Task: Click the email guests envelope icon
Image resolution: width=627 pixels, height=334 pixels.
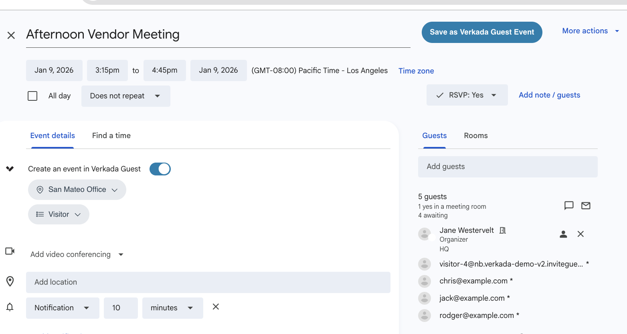Action: tap(586, 206)
